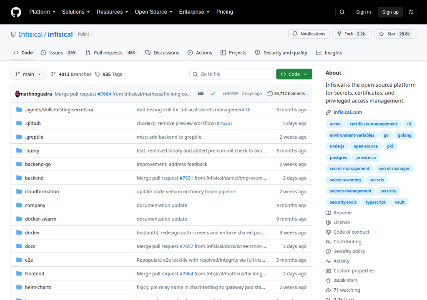Click the e2e folder icon
This screenshot has height=300, width=427.
19,260
